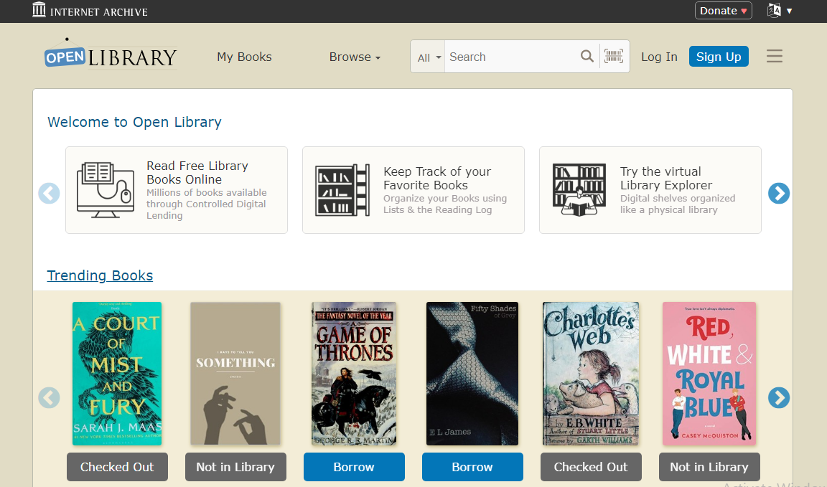Open the barcode scanner icon
Viewport: 827px width, 487px height.
pyautogui.click(x=613, y=56)
